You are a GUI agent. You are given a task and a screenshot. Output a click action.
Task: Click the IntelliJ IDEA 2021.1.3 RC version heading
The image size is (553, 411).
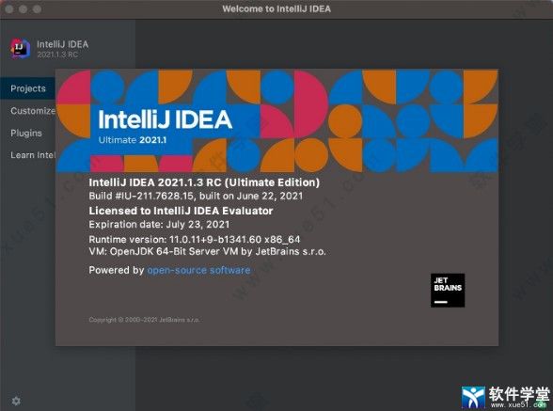pos(204,182)
